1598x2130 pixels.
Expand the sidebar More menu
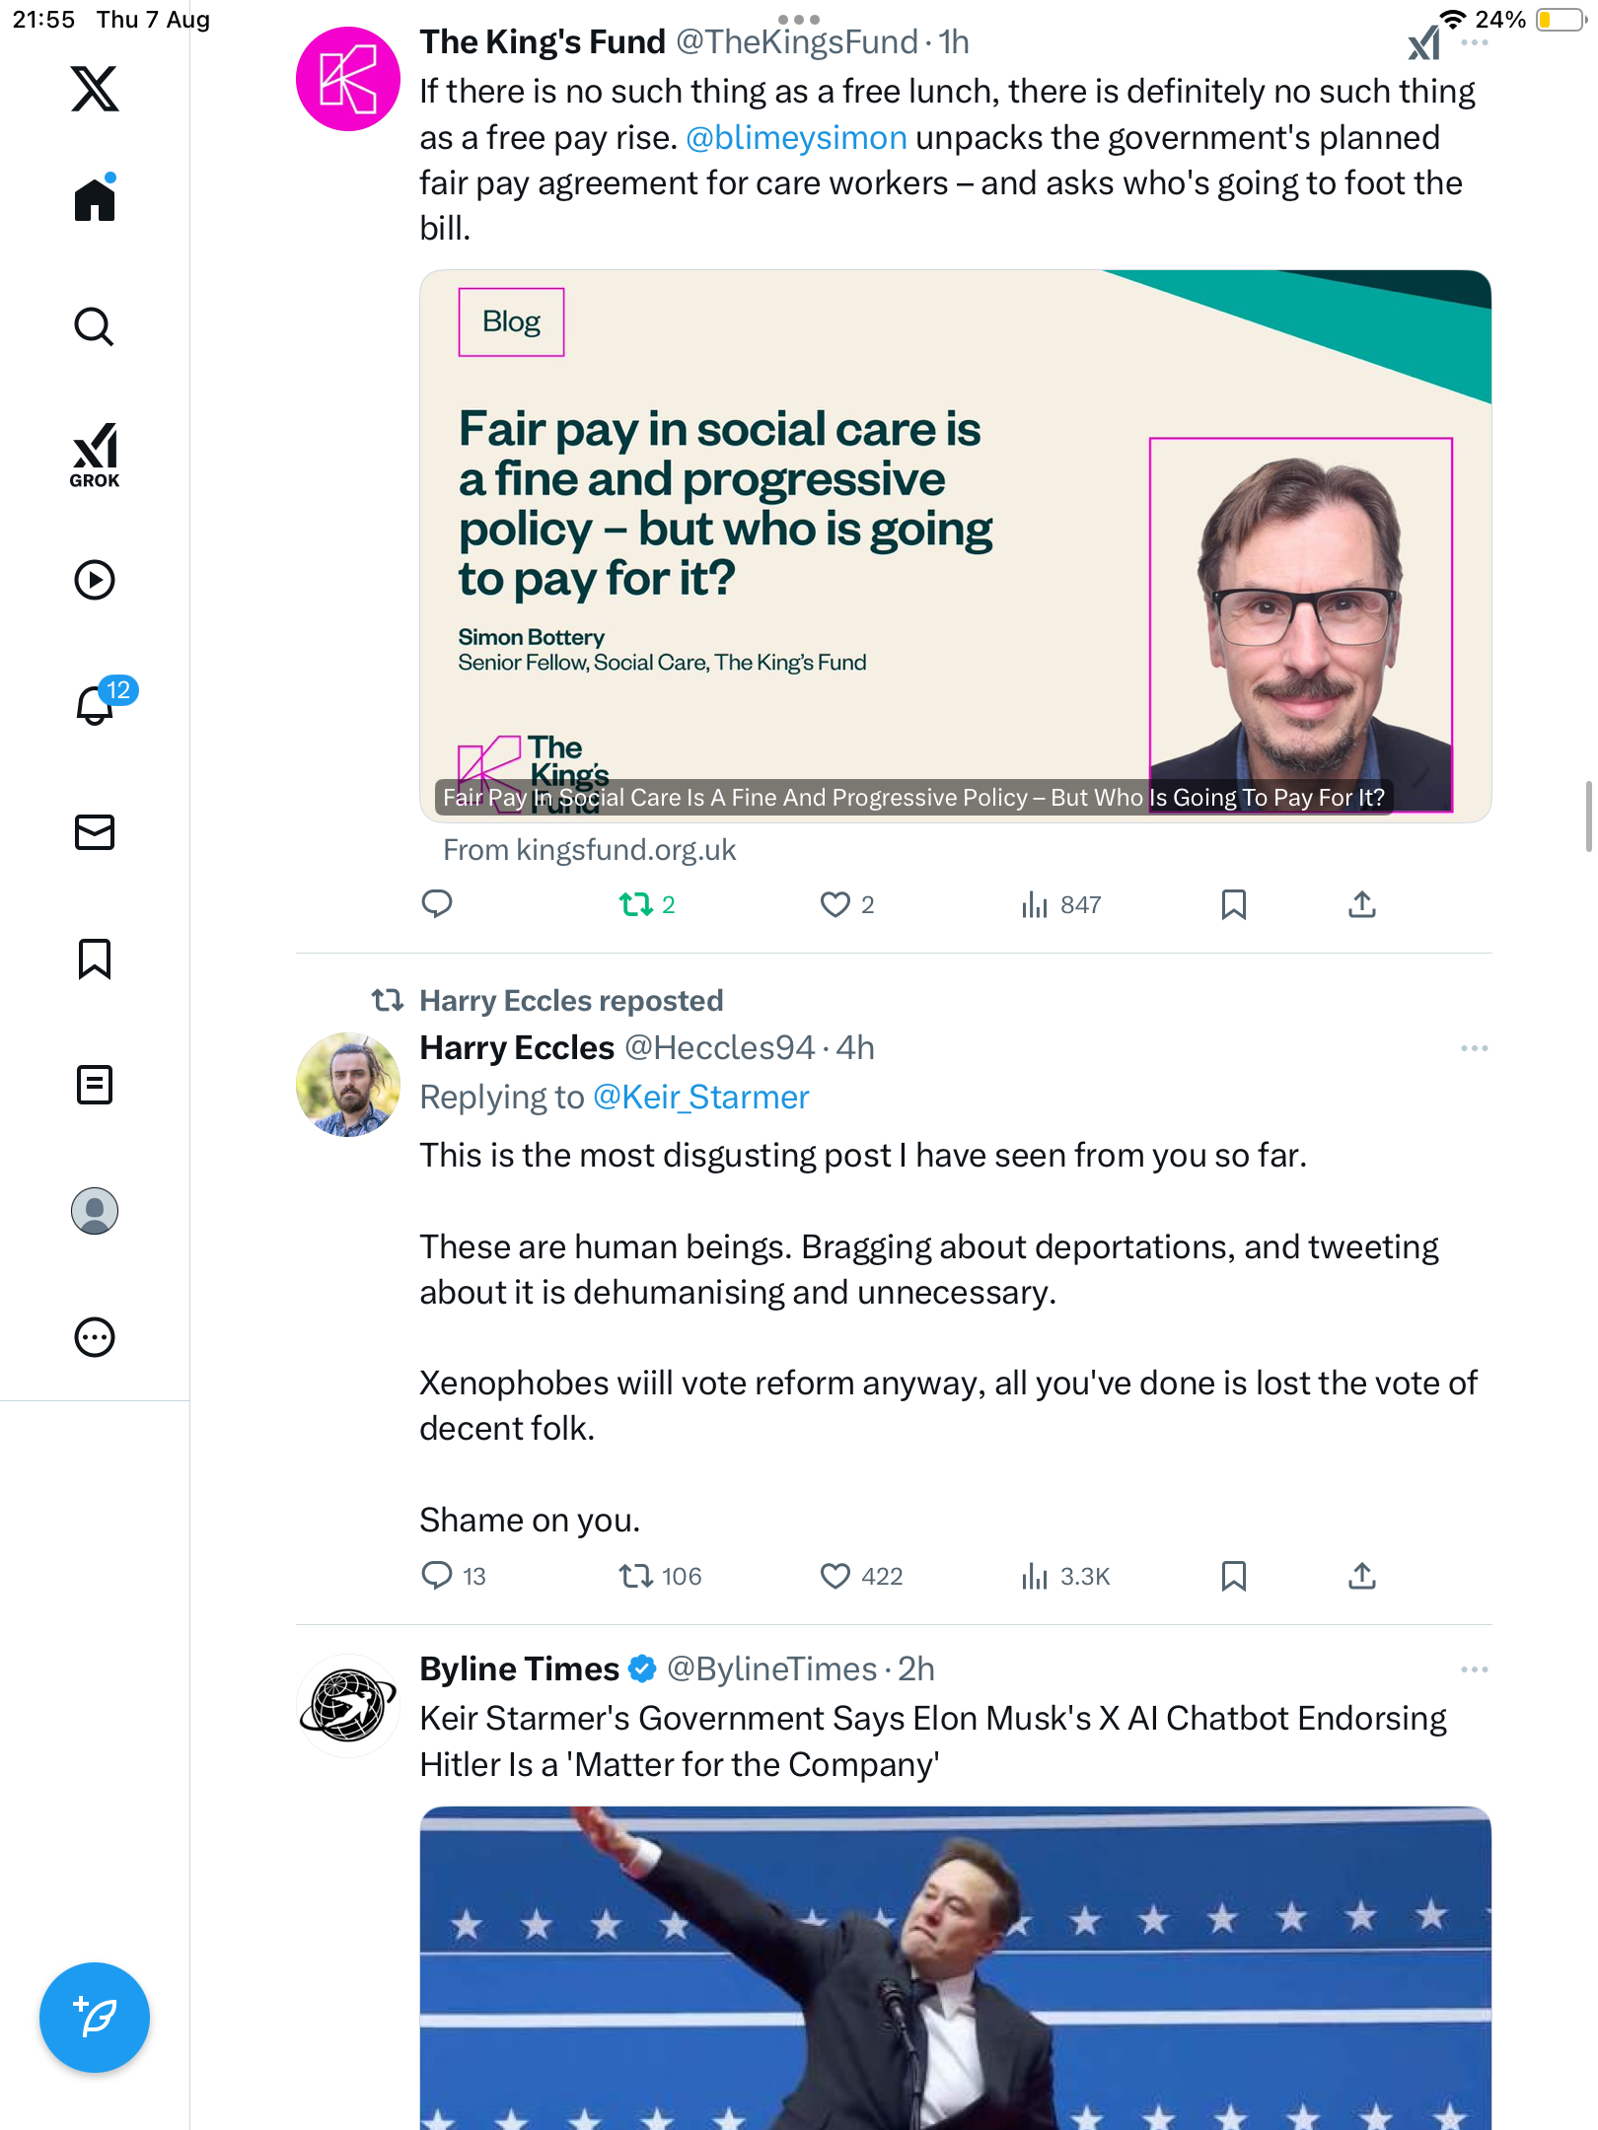point(95,1337)
